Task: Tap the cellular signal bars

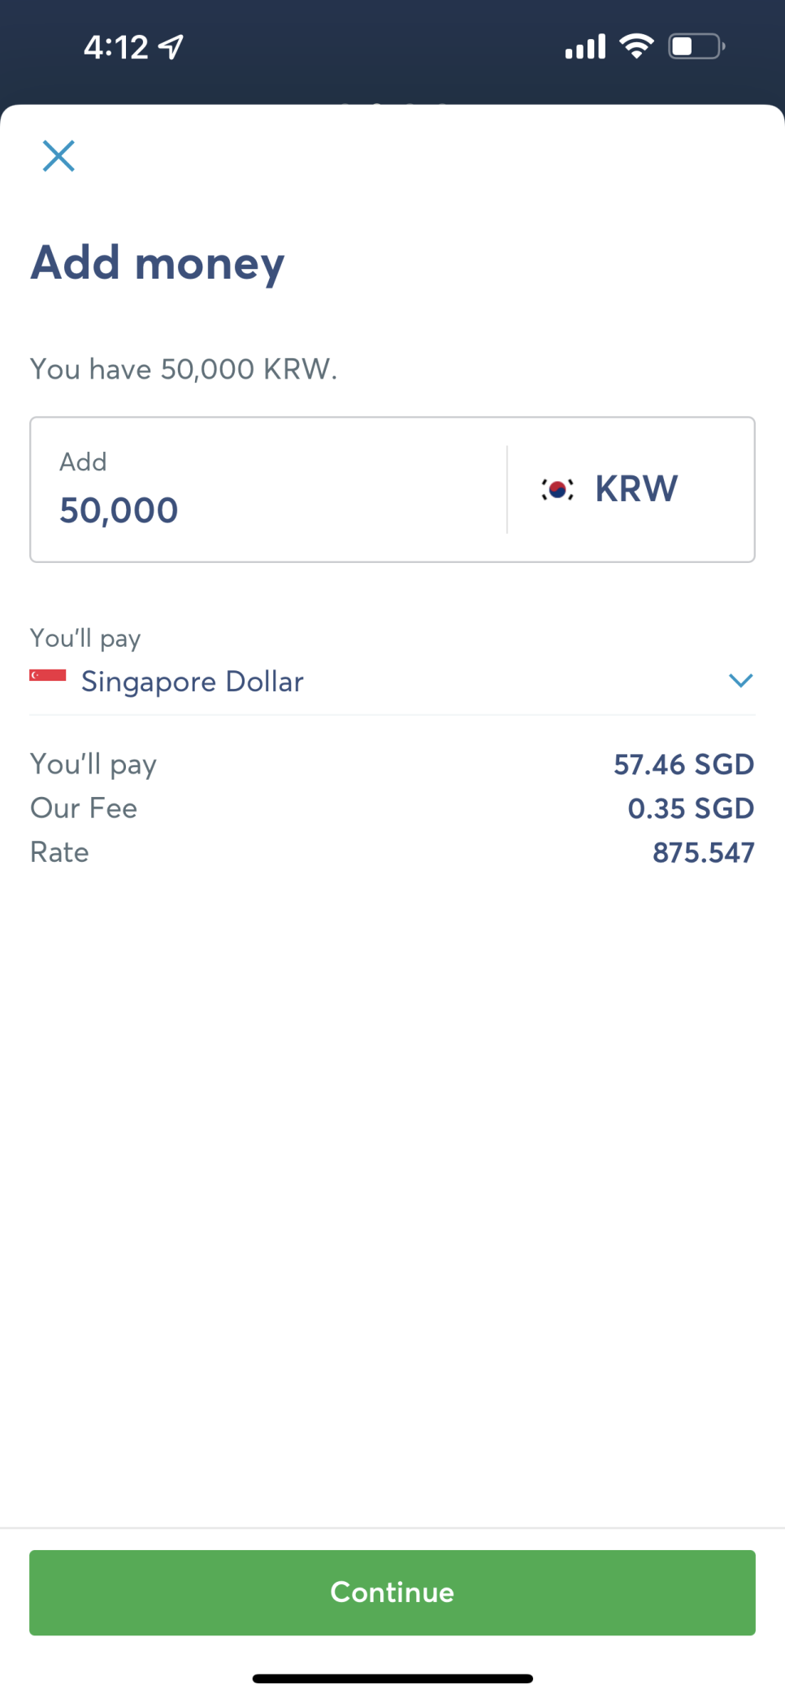Action: click(x=585, y=46)
